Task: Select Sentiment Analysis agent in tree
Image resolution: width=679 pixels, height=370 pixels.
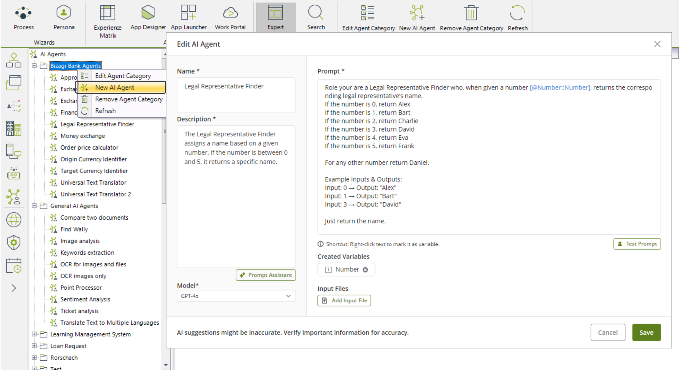Action: 85,299
